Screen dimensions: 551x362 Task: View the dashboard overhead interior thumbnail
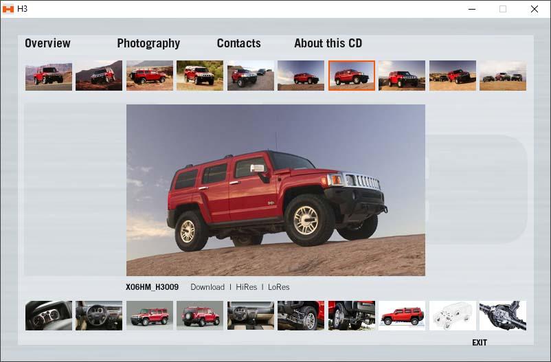[251, 315]
